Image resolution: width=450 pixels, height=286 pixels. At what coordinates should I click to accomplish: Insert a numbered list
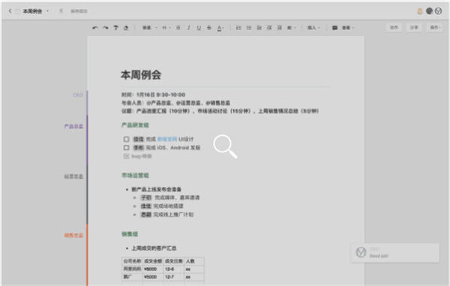(238, 28)
